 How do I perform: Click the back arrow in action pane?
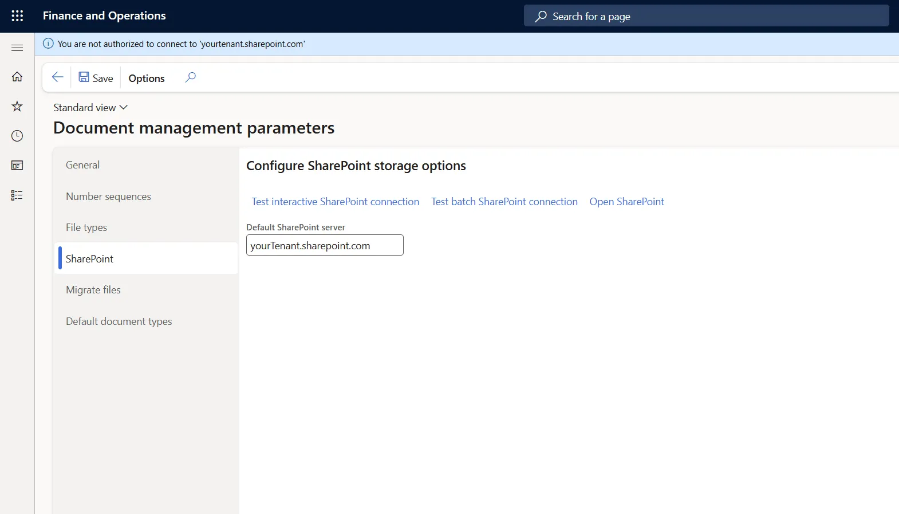[57, 77]
